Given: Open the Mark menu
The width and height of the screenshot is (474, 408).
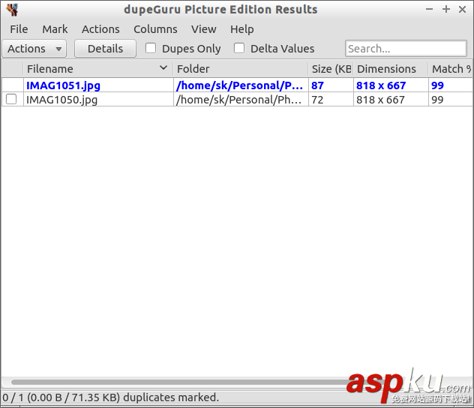Looking at the screenshot, I should 55,29.
